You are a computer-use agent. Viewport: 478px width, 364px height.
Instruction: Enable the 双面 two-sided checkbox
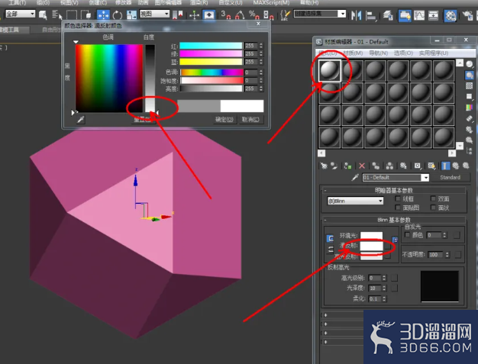tap(433, 198)
